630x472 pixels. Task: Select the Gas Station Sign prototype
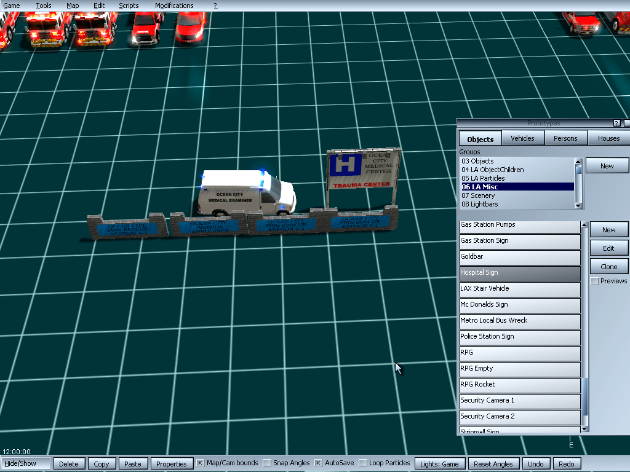[x=520, y=241]
